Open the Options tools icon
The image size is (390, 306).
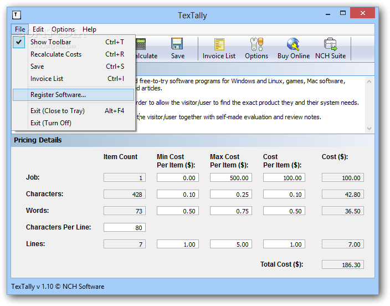(256, 44)
